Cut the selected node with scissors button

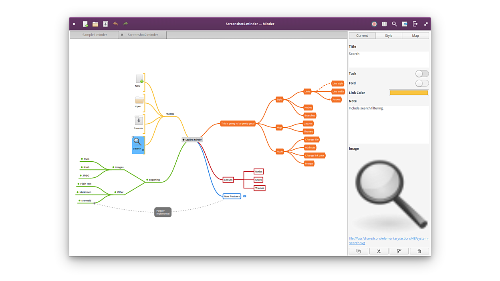tap(379, 251)
